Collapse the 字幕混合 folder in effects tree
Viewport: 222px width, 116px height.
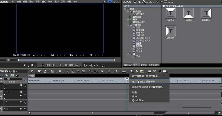coord(128,25)
